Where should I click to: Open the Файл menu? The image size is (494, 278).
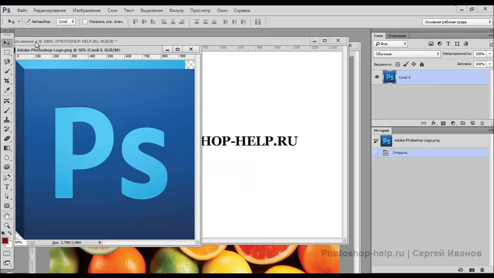[22, 10]
